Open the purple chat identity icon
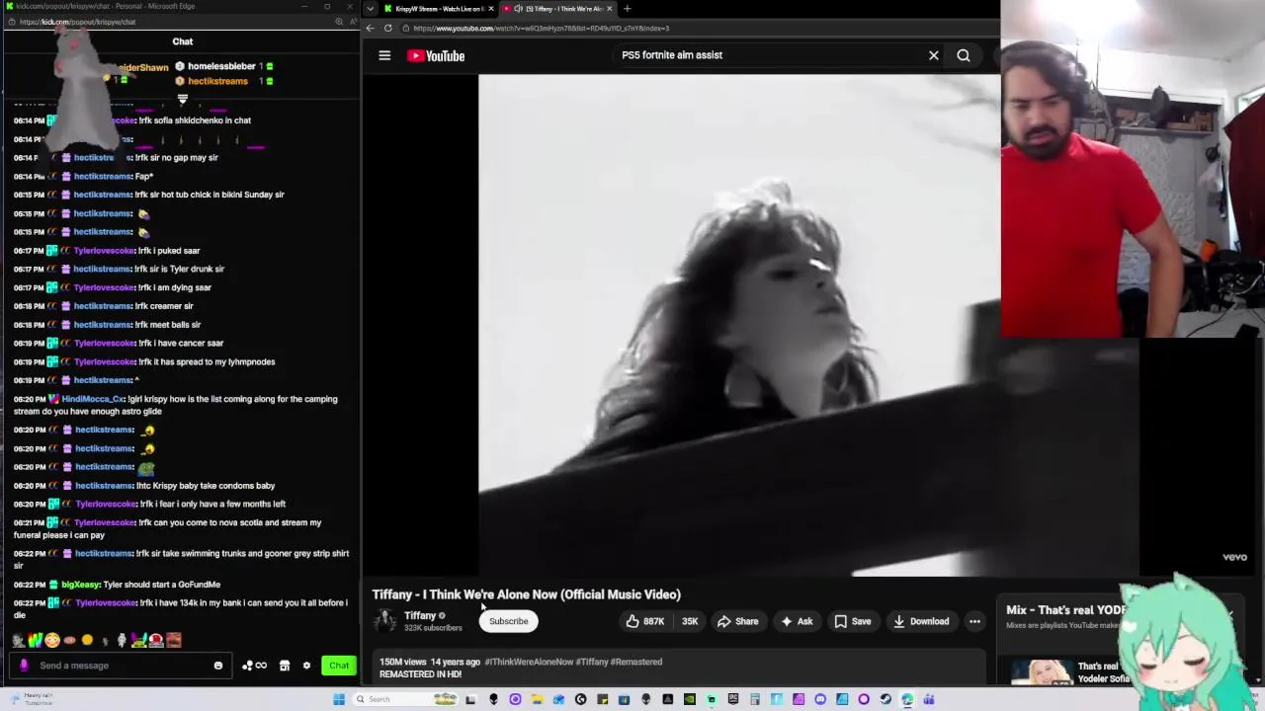This screenshot has width=1265, height=711. [25, 666]
